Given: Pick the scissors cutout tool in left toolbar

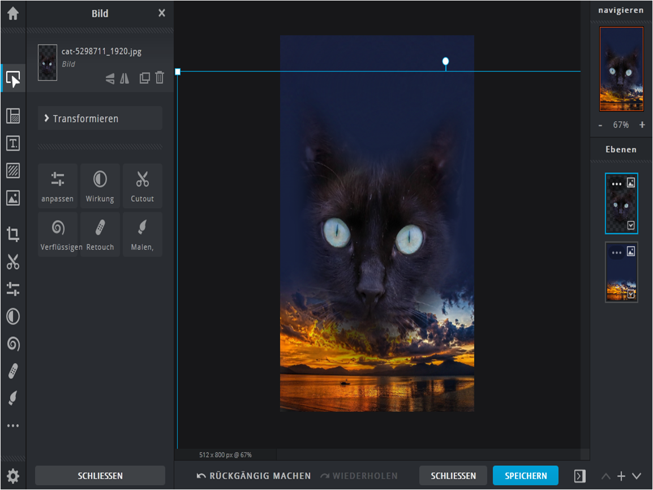Looking at the screenshot, I should click(x=13, y=262).
